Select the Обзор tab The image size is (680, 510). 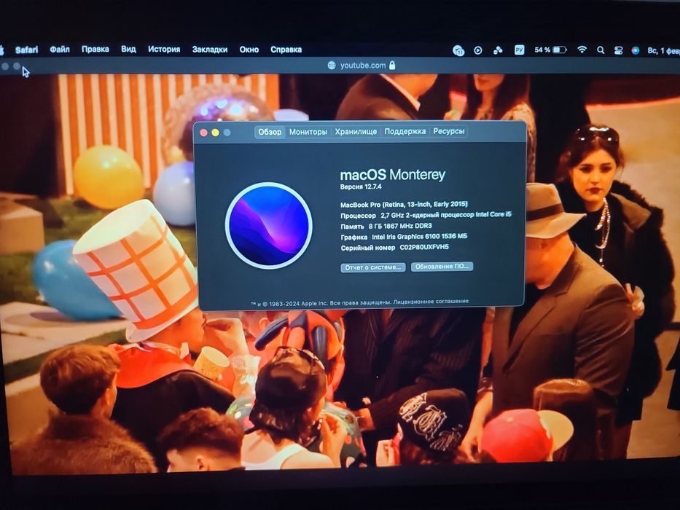[270, 132]
